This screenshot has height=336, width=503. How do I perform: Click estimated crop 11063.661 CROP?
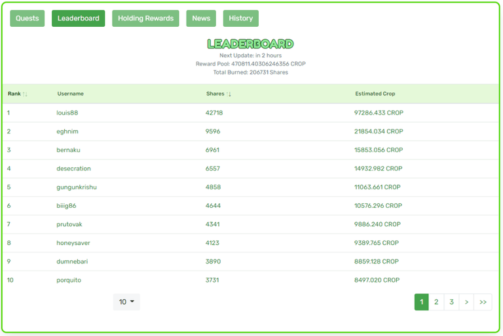click(x=377, y=187)
